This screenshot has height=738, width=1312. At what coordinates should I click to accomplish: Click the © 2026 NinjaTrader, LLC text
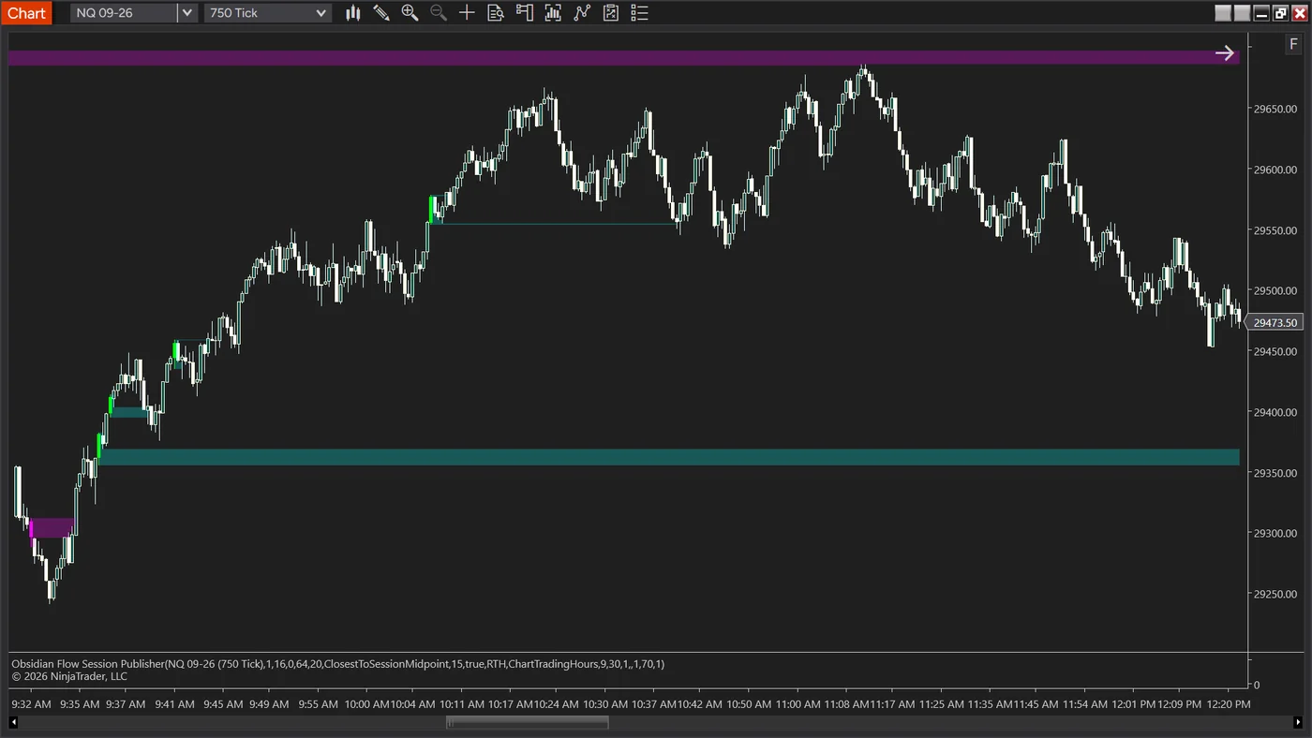pyautogui.click(x=69, y=676)
